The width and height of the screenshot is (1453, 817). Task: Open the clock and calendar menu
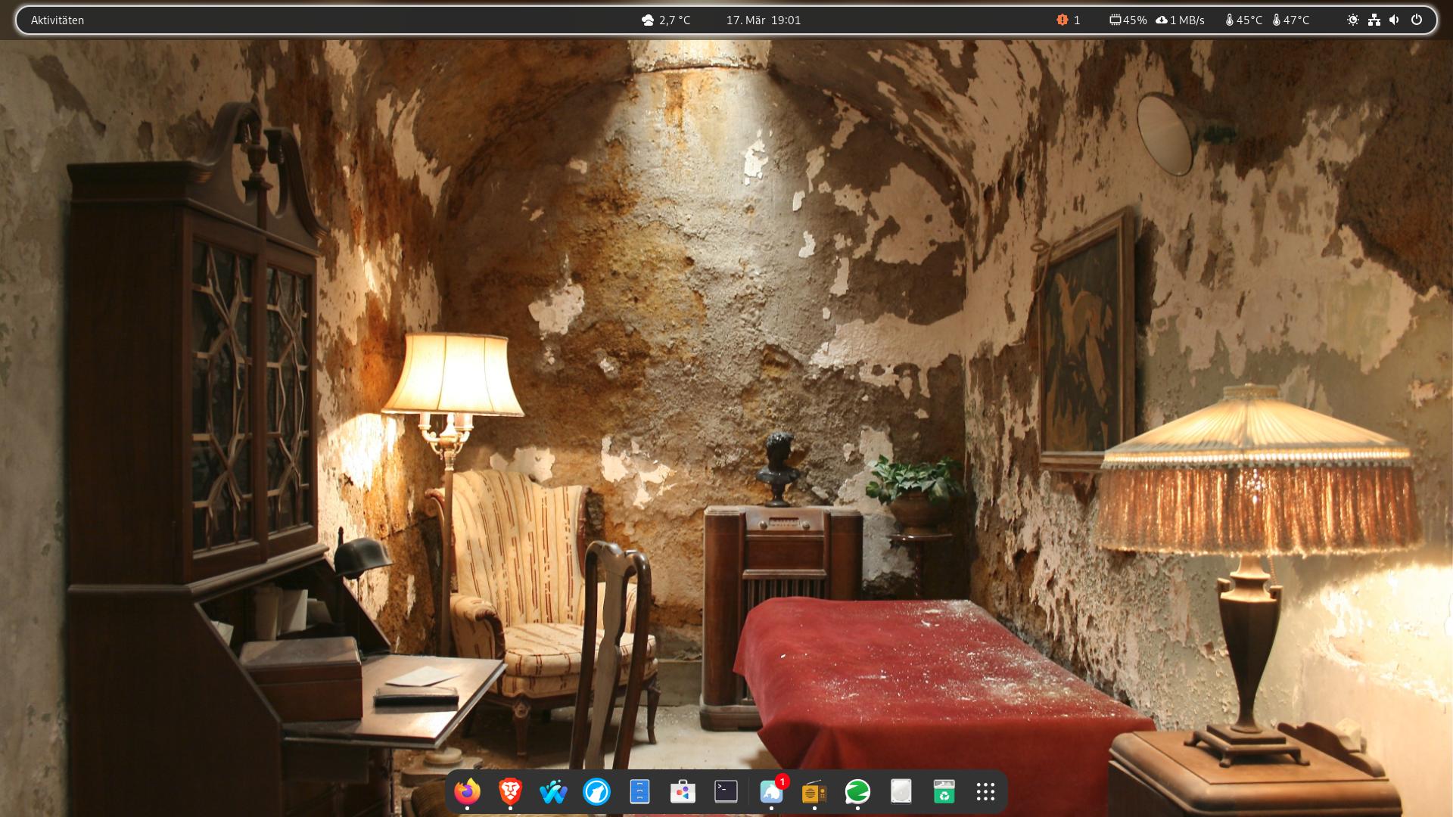(x=763, y=20)
